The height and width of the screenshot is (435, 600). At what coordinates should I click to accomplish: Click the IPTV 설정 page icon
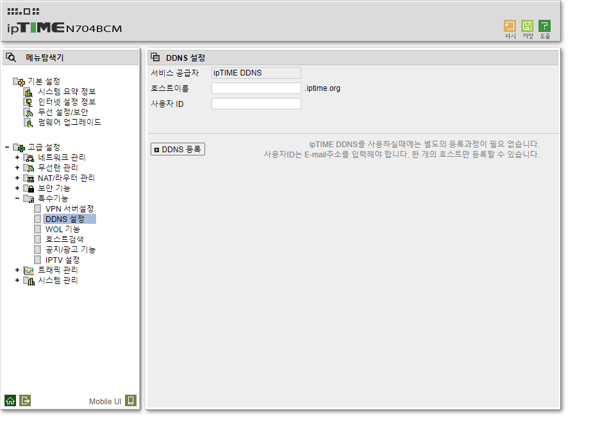(x=37, y=260)
